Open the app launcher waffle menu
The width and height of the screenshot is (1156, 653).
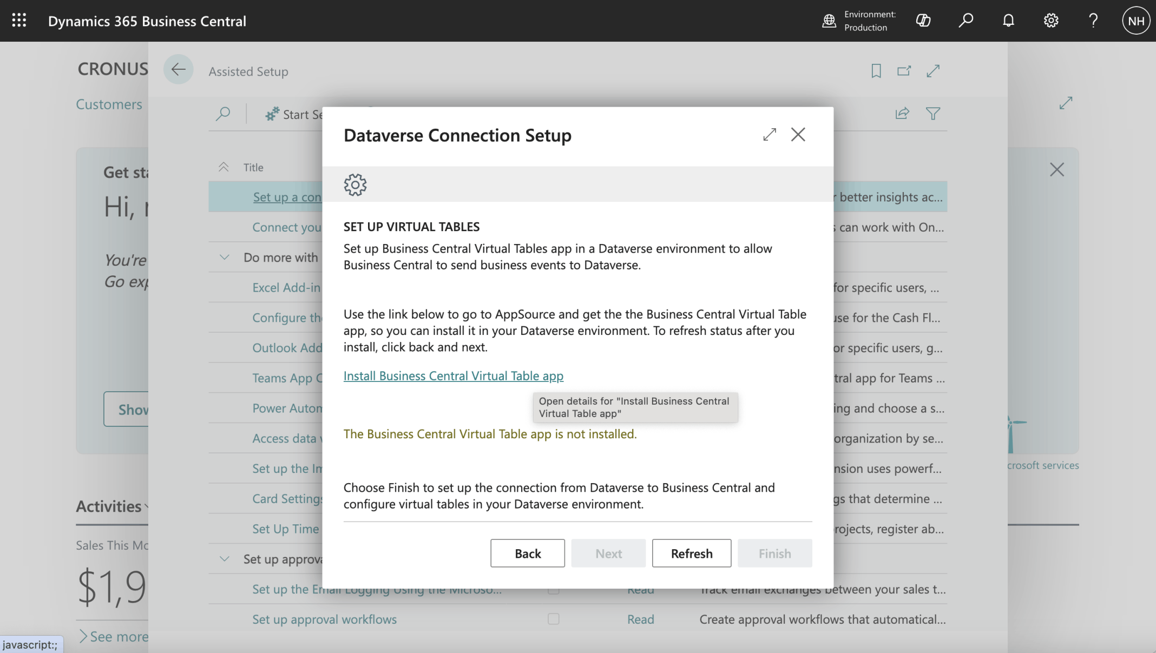click(x=19, y=21)
